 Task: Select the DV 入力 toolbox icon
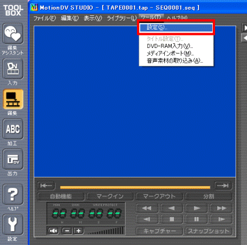point(13,69)
